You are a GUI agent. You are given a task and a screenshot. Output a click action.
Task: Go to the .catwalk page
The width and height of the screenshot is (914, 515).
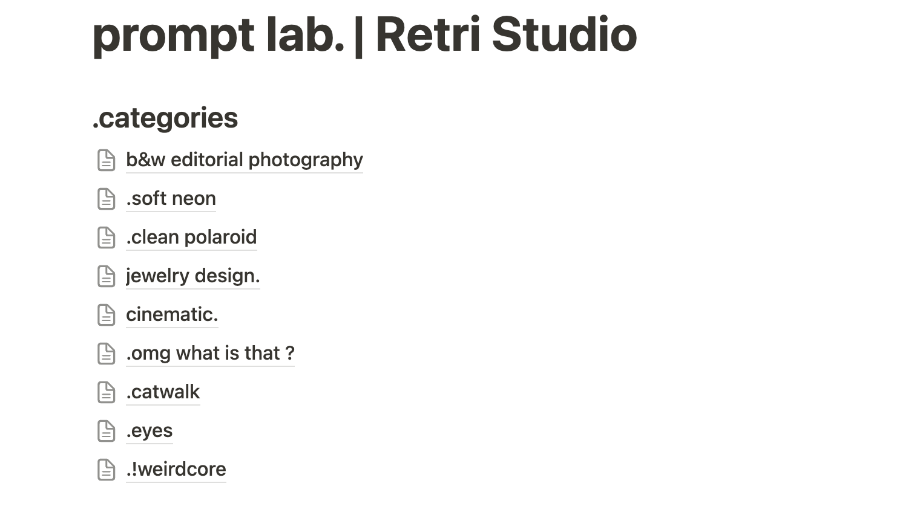163,392
